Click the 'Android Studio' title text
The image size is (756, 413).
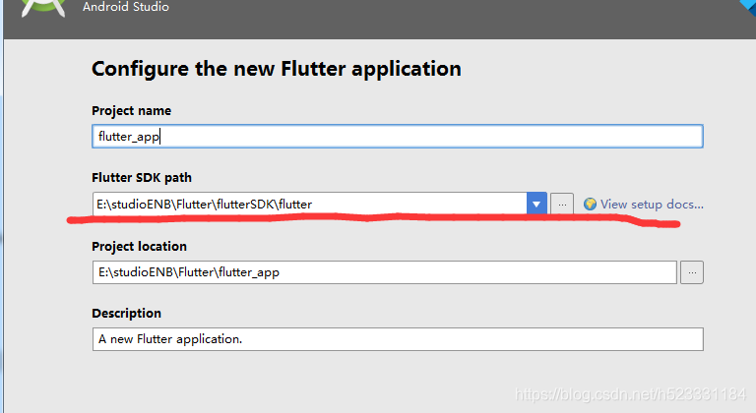[x=126, y=7]
